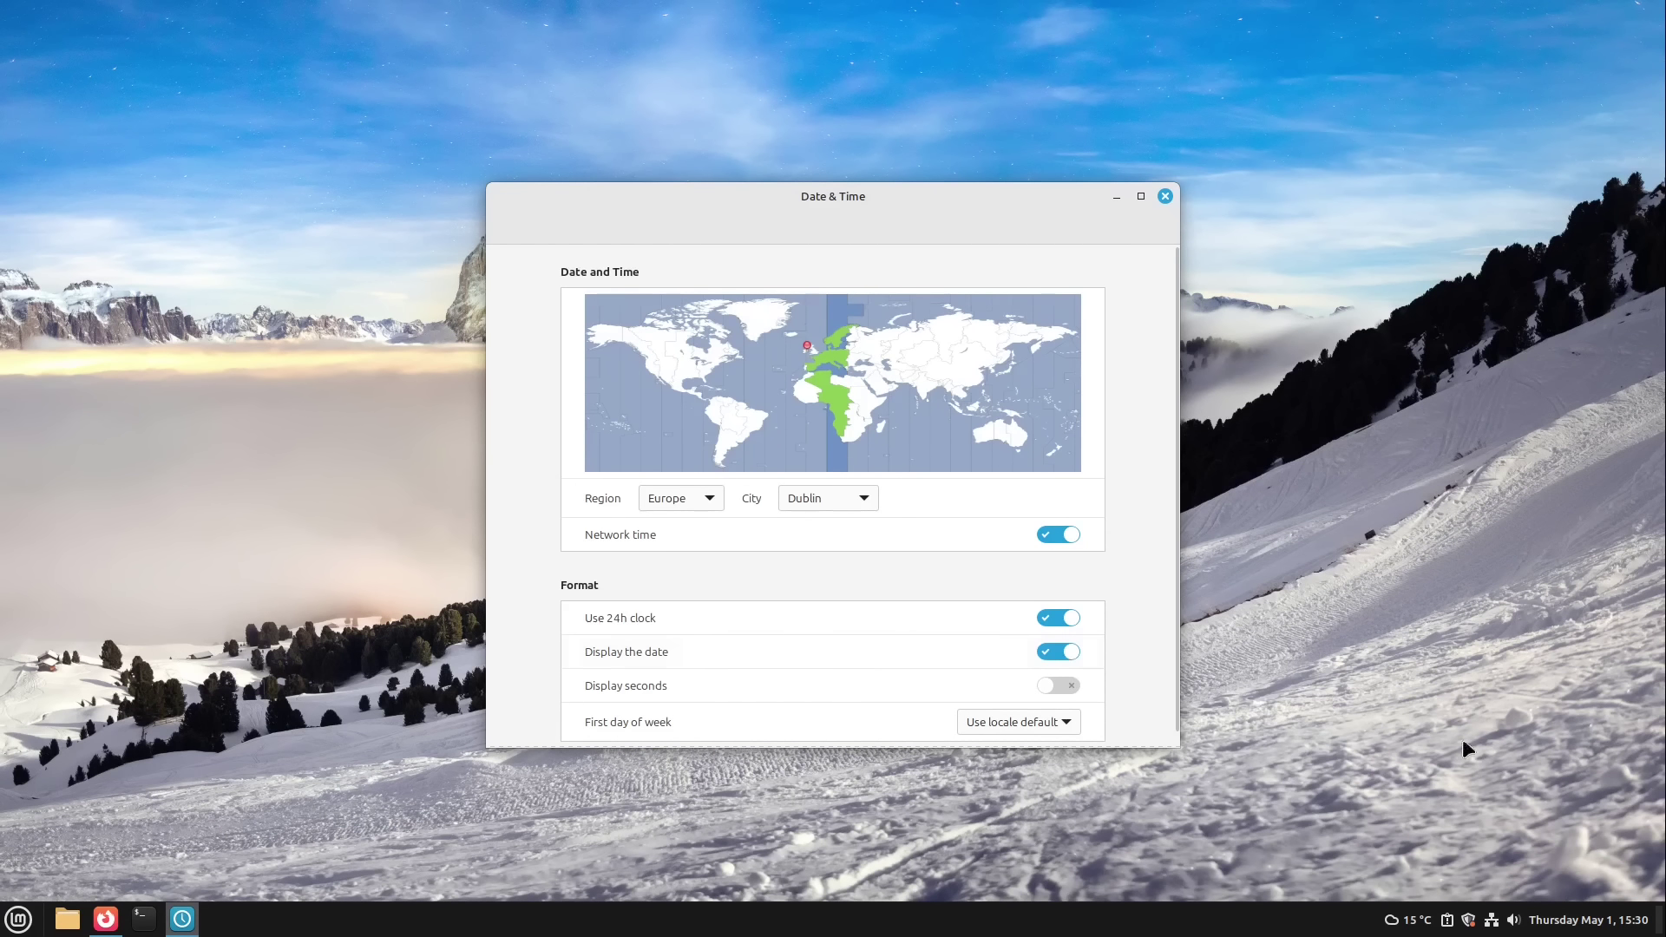This screenshot has height=937, width=1666.
Task: Click the clipboard tray icon
Action: click(1446, 920)
